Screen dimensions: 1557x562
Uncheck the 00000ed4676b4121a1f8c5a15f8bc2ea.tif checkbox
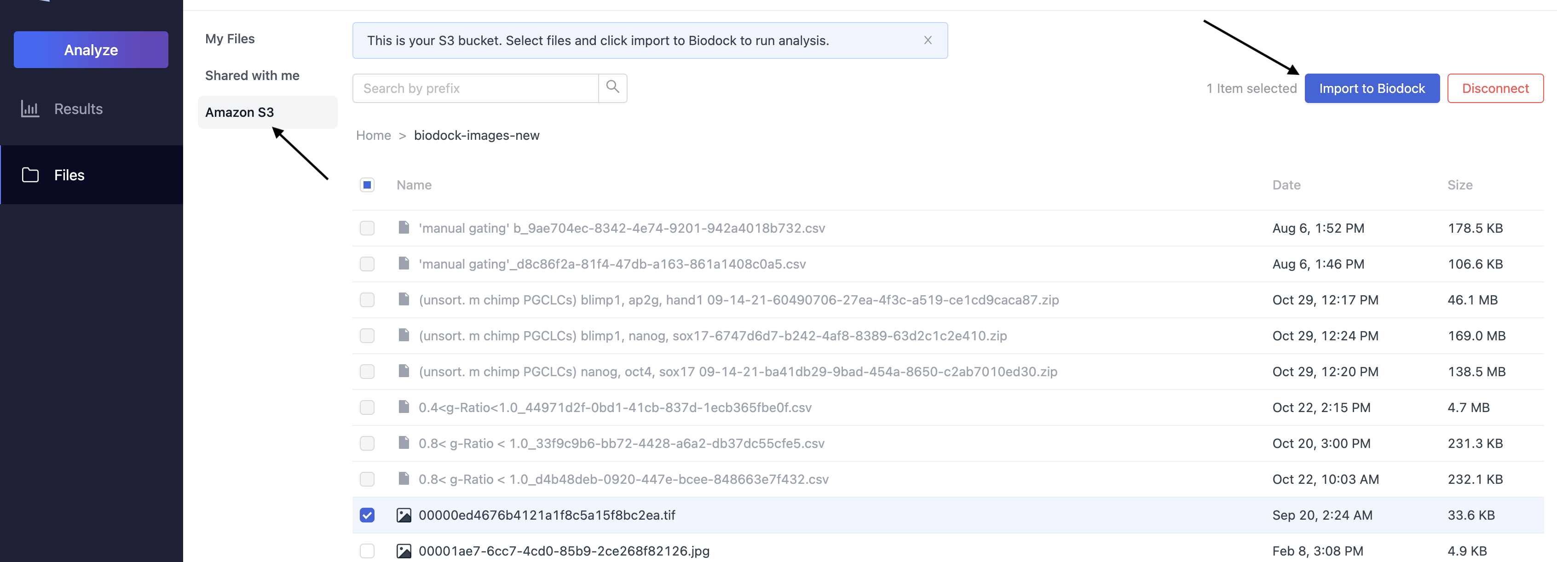(367, 515)
